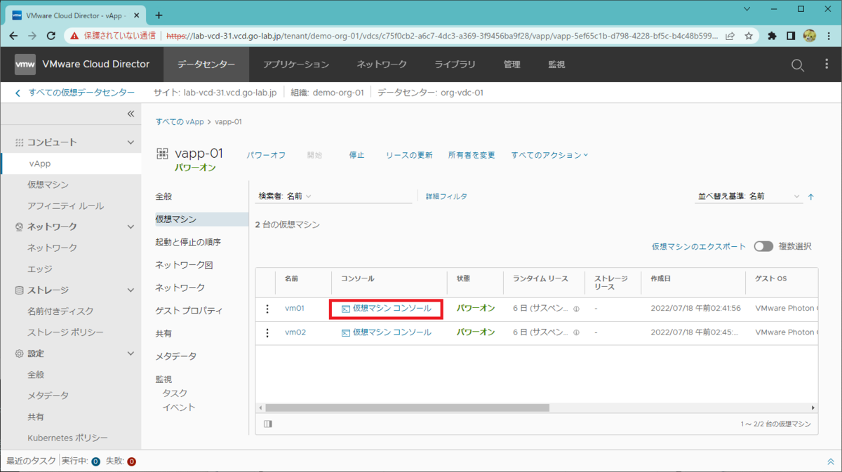This screenshot has height=472, width=842.
Task: Click the VMware vmw logo
Action: 25,65
